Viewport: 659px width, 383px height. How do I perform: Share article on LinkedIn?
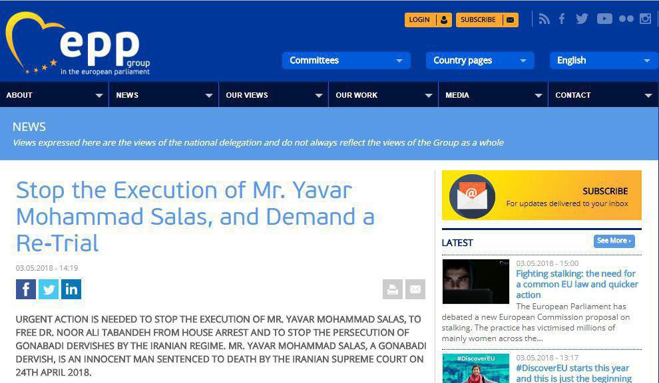tap(71, 289)
